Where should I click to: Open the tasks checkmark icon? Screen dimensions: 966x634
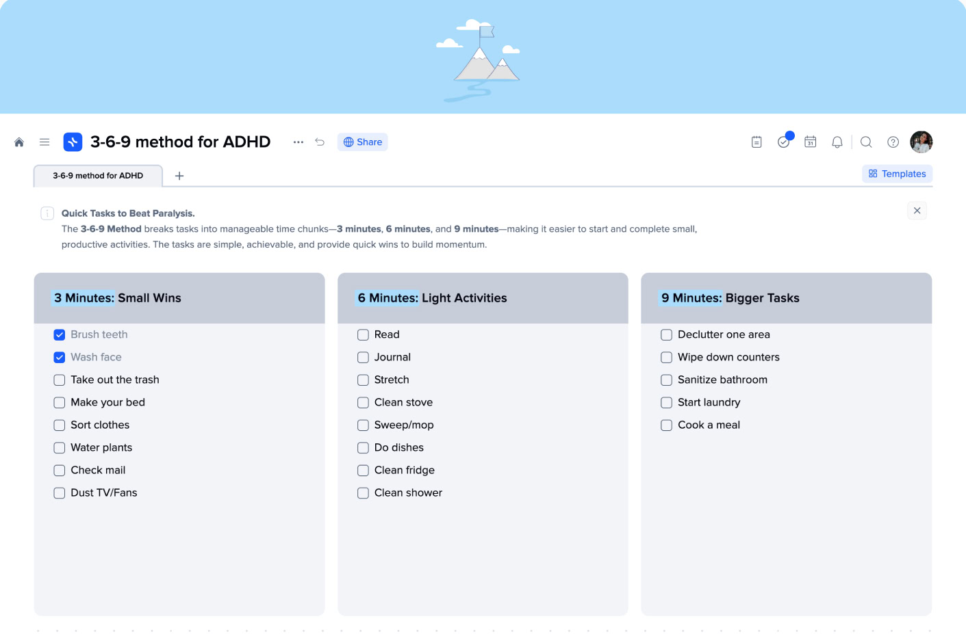(x=784, y=142)
